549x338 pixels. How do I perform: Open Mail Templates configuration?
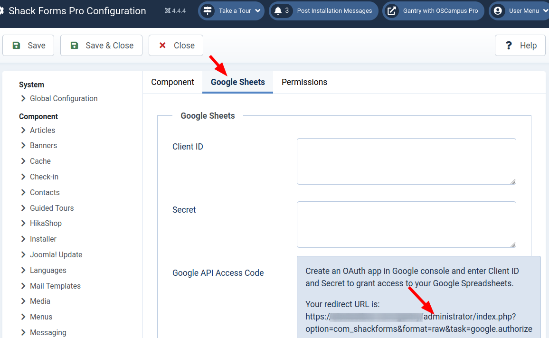pyautogui.click(x=55, y=286)
